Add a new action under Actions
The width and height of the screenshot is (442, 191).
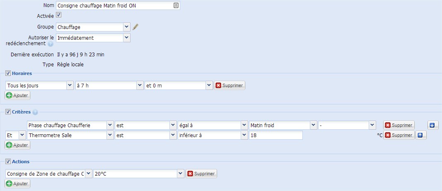tap(17, 184)
